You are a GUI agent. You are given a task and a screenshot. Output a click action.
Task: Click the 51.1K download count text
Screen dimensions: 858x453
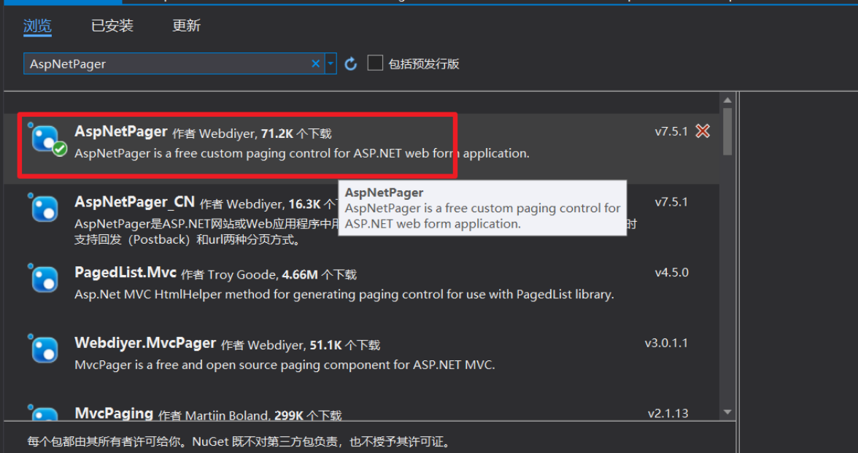coord(325,345)
